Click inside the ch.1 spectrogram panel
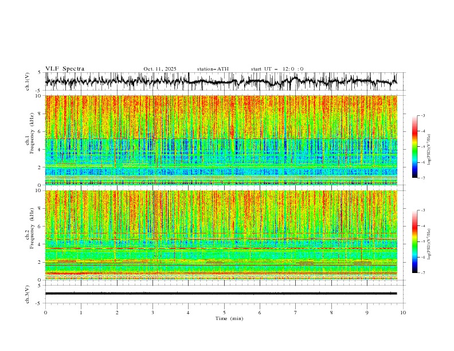 pyautogui.click(x=221, y=140)
